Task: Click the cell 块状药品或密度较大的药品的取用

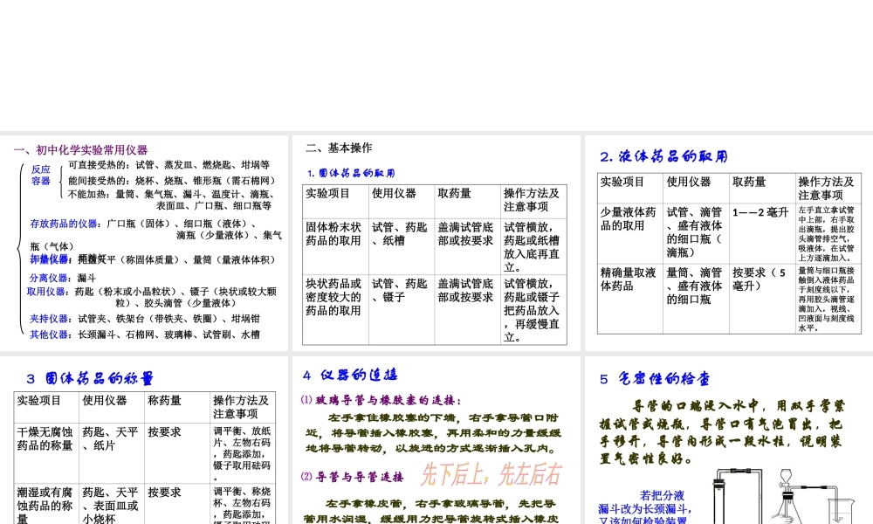Action: pos(335,309)
